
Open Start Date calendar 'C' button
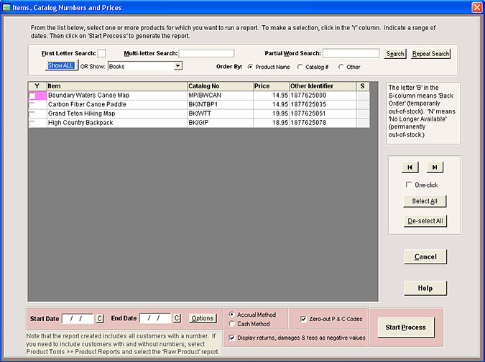(x=100, y=318)
